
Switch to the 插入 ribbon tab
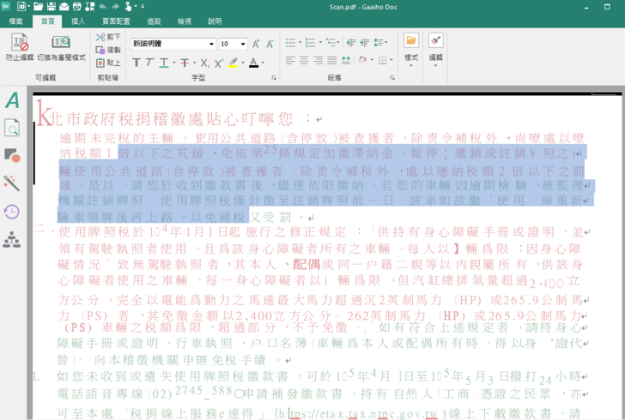pos(78,21)
